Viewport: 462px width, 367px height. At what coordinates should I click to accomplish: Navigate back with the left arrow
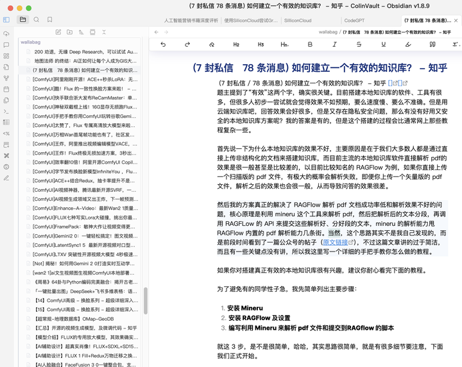coord(157,32)
